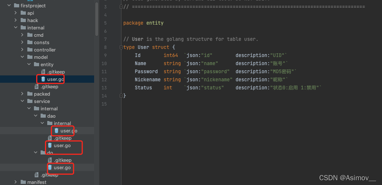Select the do folder label

pos(50,153)
